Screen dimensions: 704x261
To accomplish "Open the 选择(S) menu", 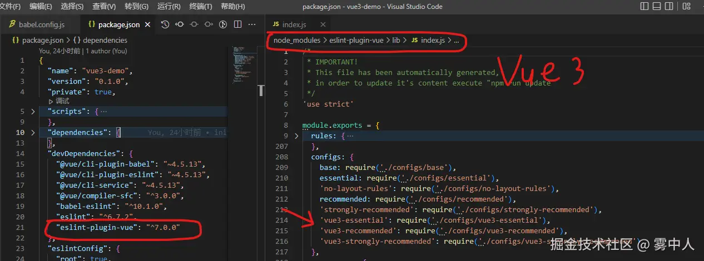I will (x=72, y=6).
